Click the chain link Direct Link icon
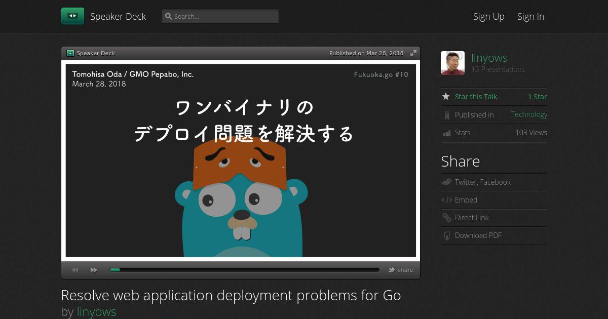 446,218
